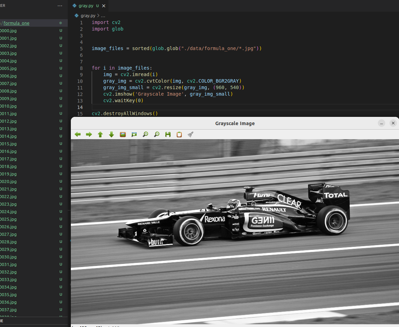Click the green down arrow in viewer toolbar
The height and width of the screenshot is (327, 399).
click(x=111, y=134)
